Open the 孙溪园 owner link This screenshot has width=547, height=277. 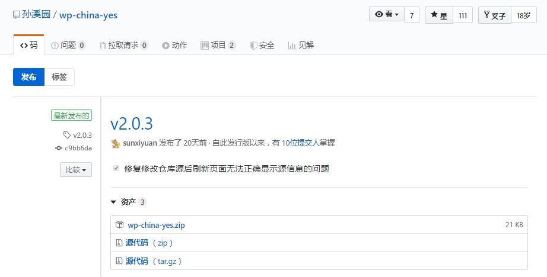tap(36, 15)
